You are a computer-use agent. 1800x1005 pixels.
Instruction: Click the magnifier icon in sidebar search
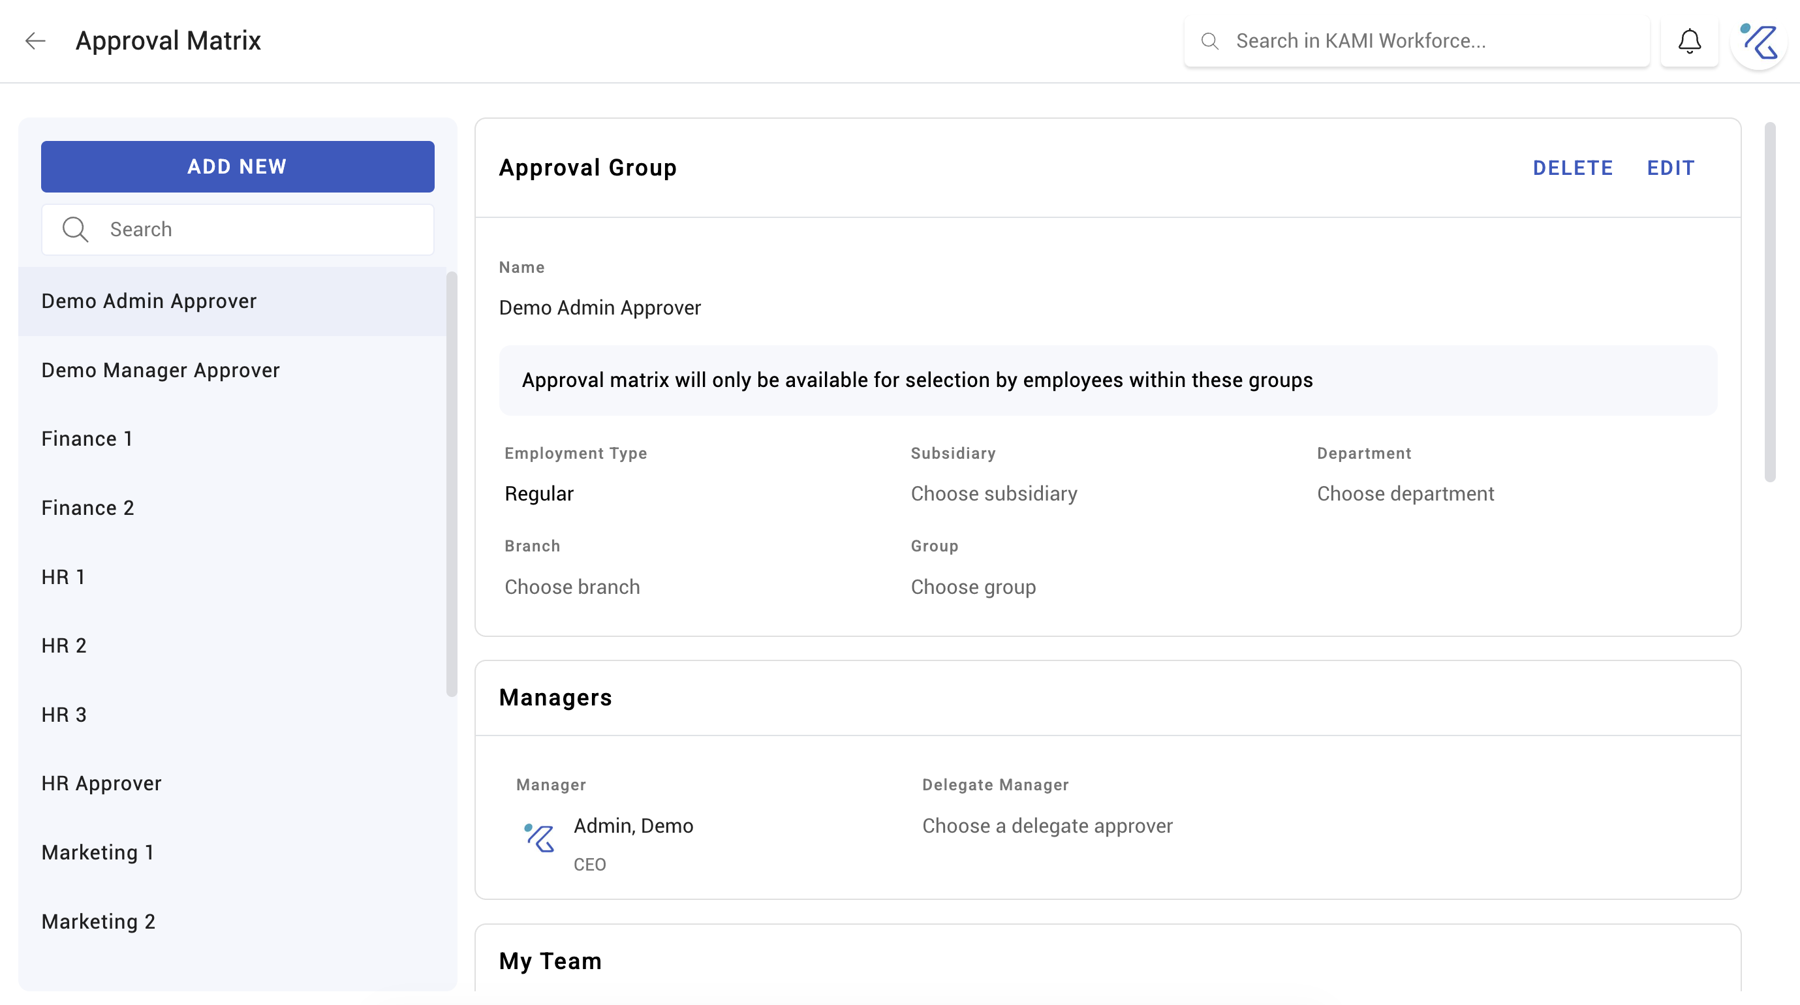[x=76, y=229]
